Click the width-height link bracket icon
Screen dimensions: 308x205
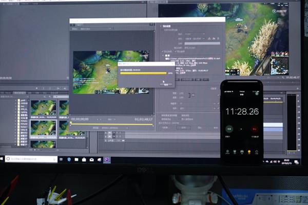(189, 95)
